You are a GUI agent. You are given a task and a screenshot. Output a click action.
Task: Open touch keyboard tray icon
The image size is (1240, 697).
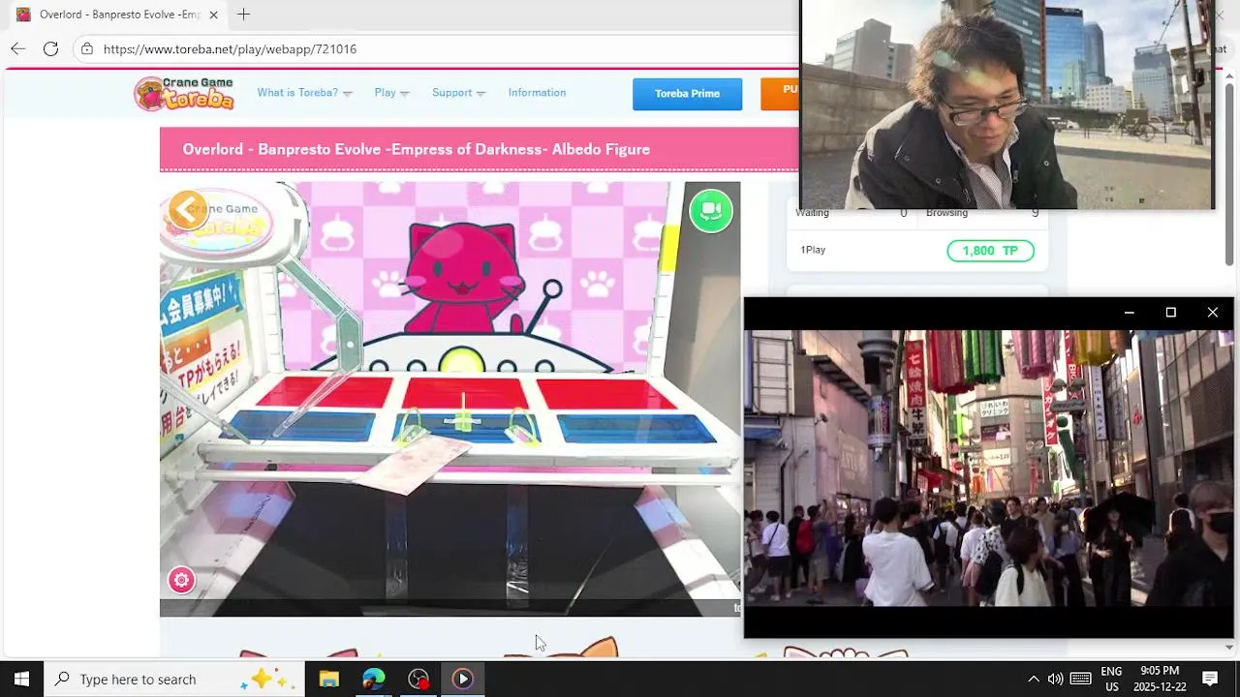[x=1081, y=679]
